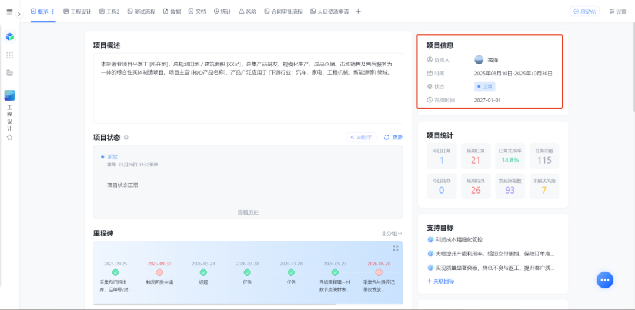Open the 任务完成率 14.8% card
635x310 pixels.
pos(510,156)
